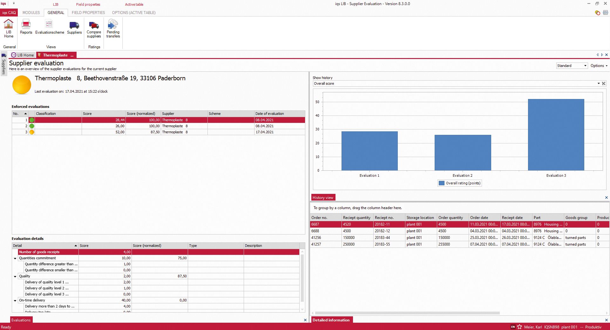
Task: Open the Reports printer icon
Action: coord(26,27)
